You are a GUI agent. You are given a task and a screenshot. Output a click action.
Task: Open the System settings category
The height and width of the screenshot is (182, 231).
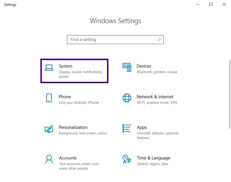pos(74,71)
